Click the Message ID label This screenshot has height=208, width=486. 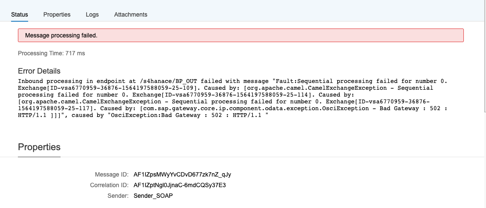[x=112, y=175]
